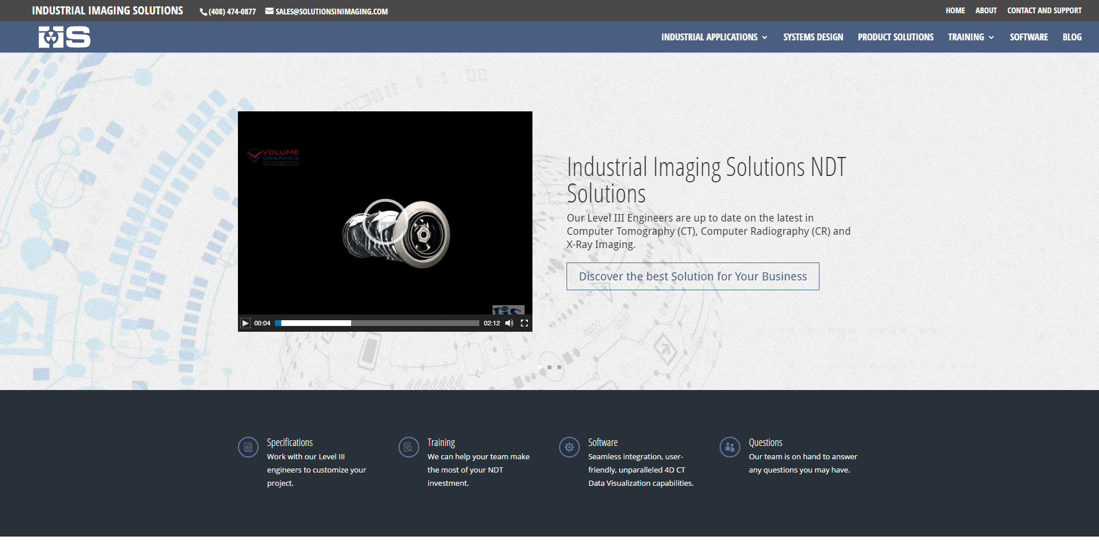Click the envelope email icon
This screenshot has width=1099, height=551.
pos(269,11)
